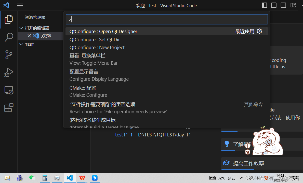Click the command palette input field

point(167,19)
